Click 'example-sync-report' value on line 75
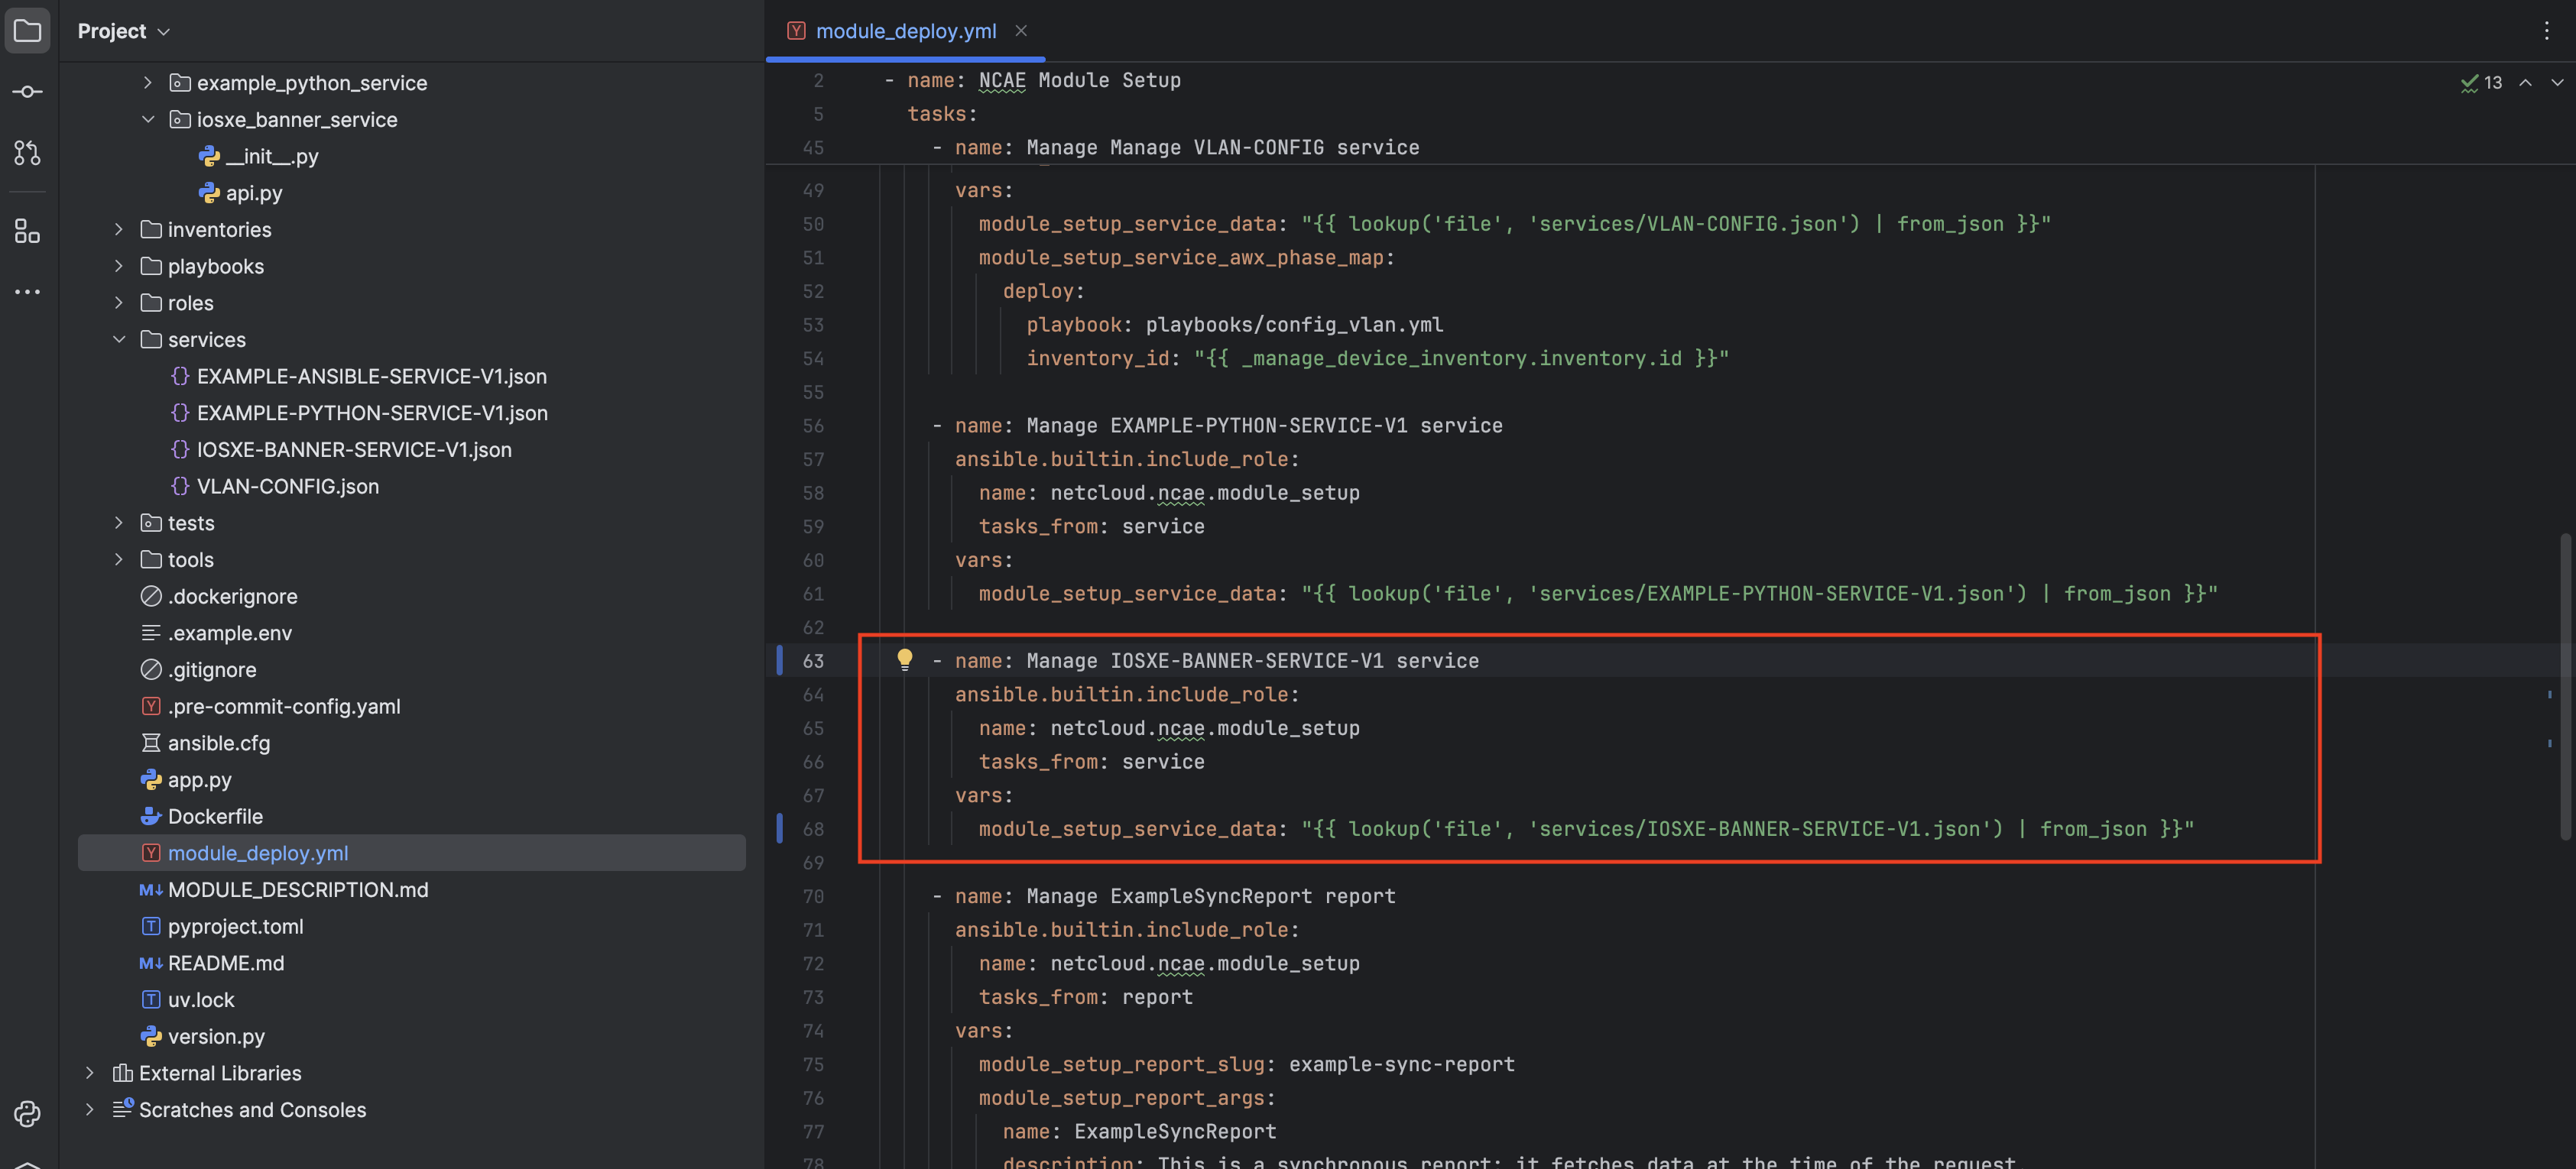The height and width of the screenshot is (1169, 2576). point(1402,1065)
